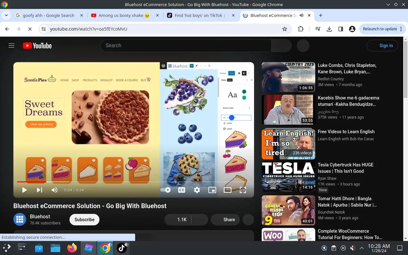This screenshot has height=255, width=408.
Task: Open Tomar Hatti Dhore Bangla Natok title
Action: tap(347, 202)
